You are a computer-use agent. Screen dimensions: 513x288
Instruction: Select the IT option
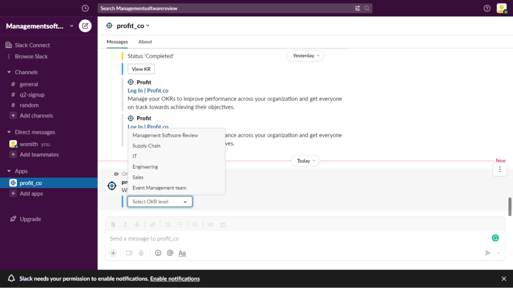pos(176,157)
